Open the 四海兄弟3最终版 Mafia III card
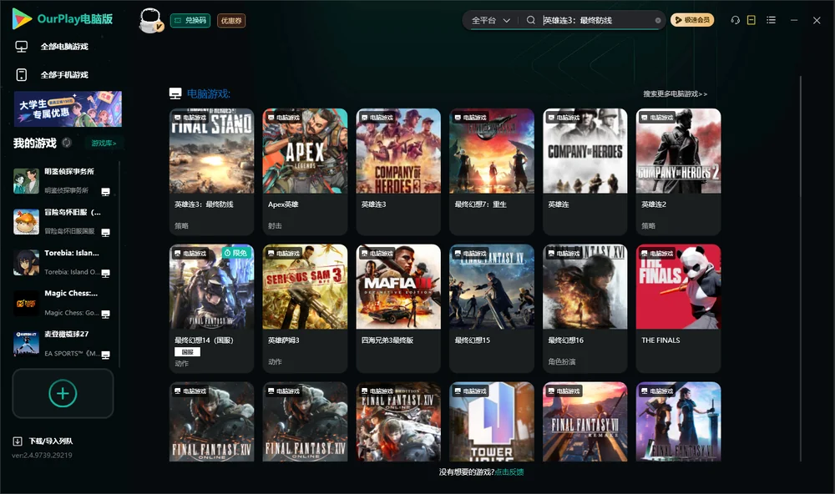The height and width of the screenshot is (494, 835). tap(398, 308)
